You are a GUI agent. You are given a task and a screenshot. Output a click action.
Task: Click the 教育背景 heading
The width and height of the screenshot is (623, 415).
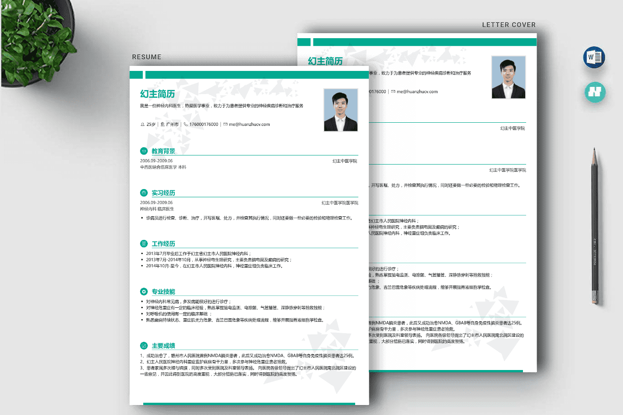[163, 151]
